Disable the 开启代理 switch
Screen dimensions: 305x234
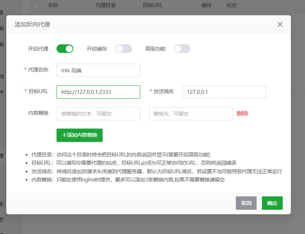coord(65,49)
